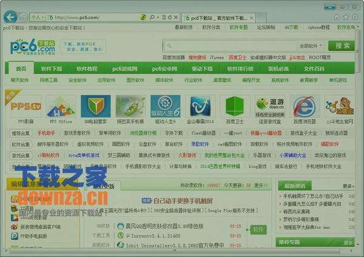Click the IObit Uninstaller entry icon
364x257 pixels.
[121, 245]
